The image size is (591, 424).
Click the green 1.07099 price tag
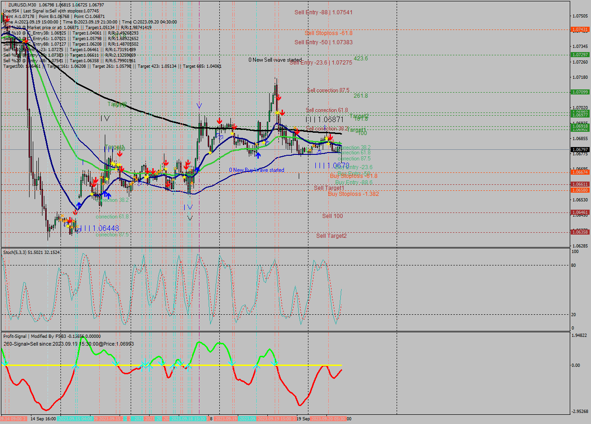coord(580,92)
